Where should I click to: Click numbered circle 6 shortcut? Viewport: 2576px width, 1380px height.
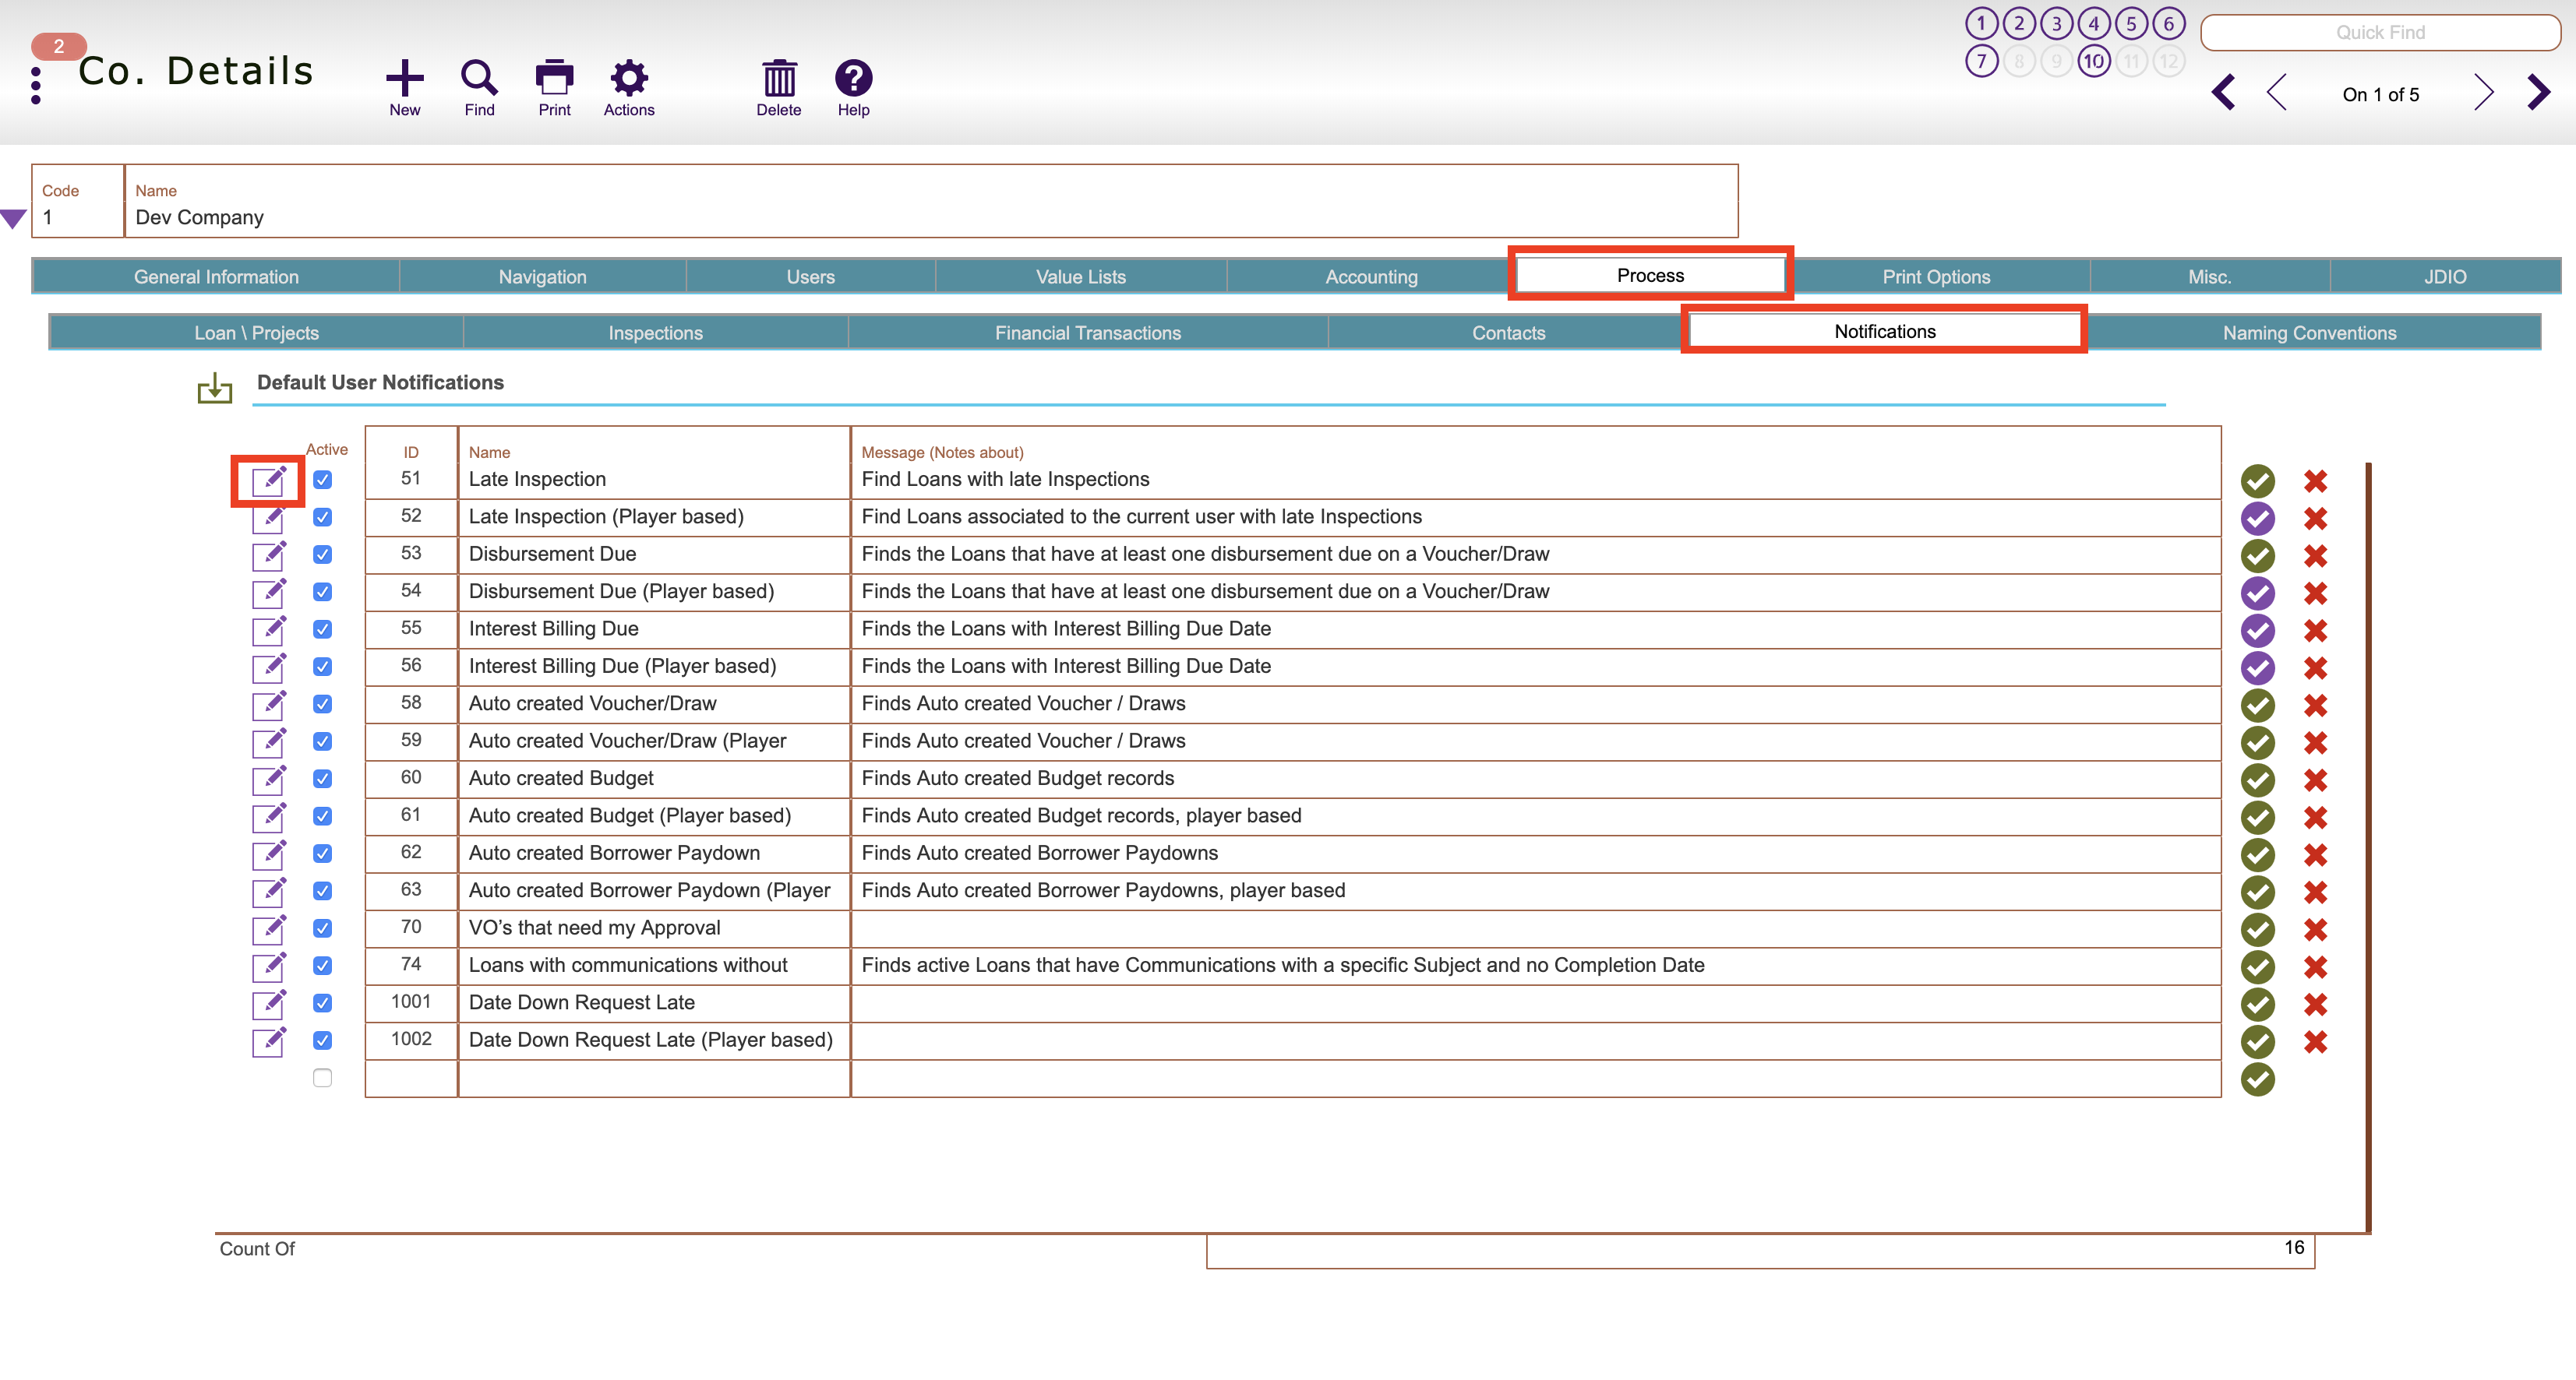(2168, 23)
